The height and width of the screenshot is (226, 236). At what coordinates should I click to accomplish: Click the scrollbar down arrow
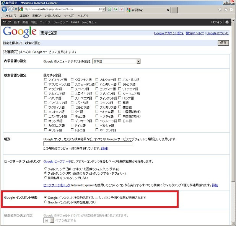233,223
